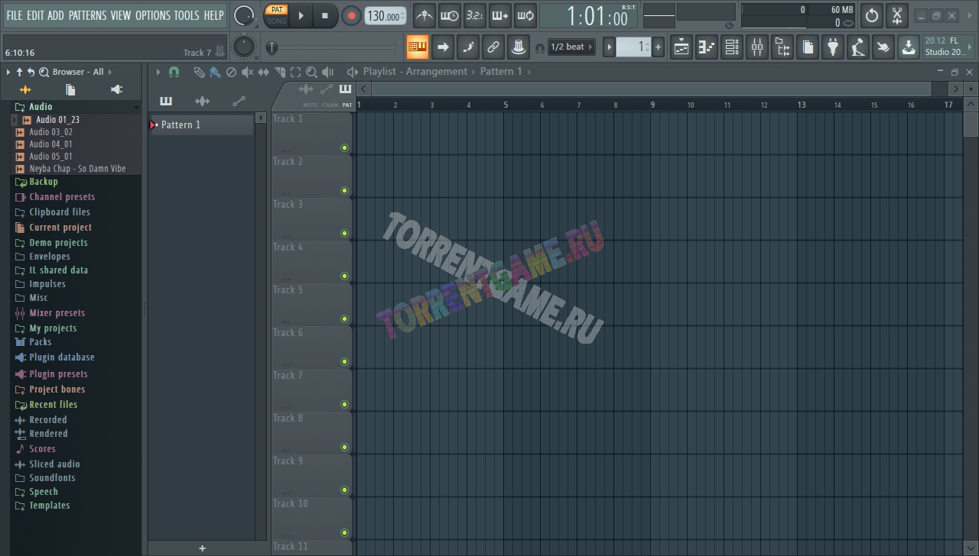Select Pattern 1 in the picker
The width and height of the screenshot is (979, 556).
tap(203, 124)
